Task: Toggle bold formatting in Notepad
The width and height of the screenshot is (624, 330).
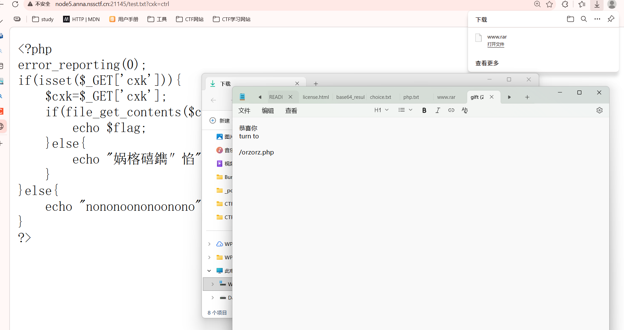Action: [x=424, y=110]
